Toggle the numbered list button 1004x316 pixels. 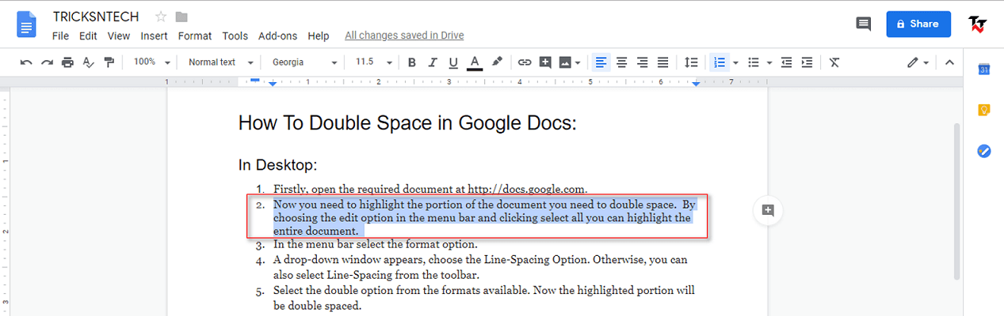point(720,62)
